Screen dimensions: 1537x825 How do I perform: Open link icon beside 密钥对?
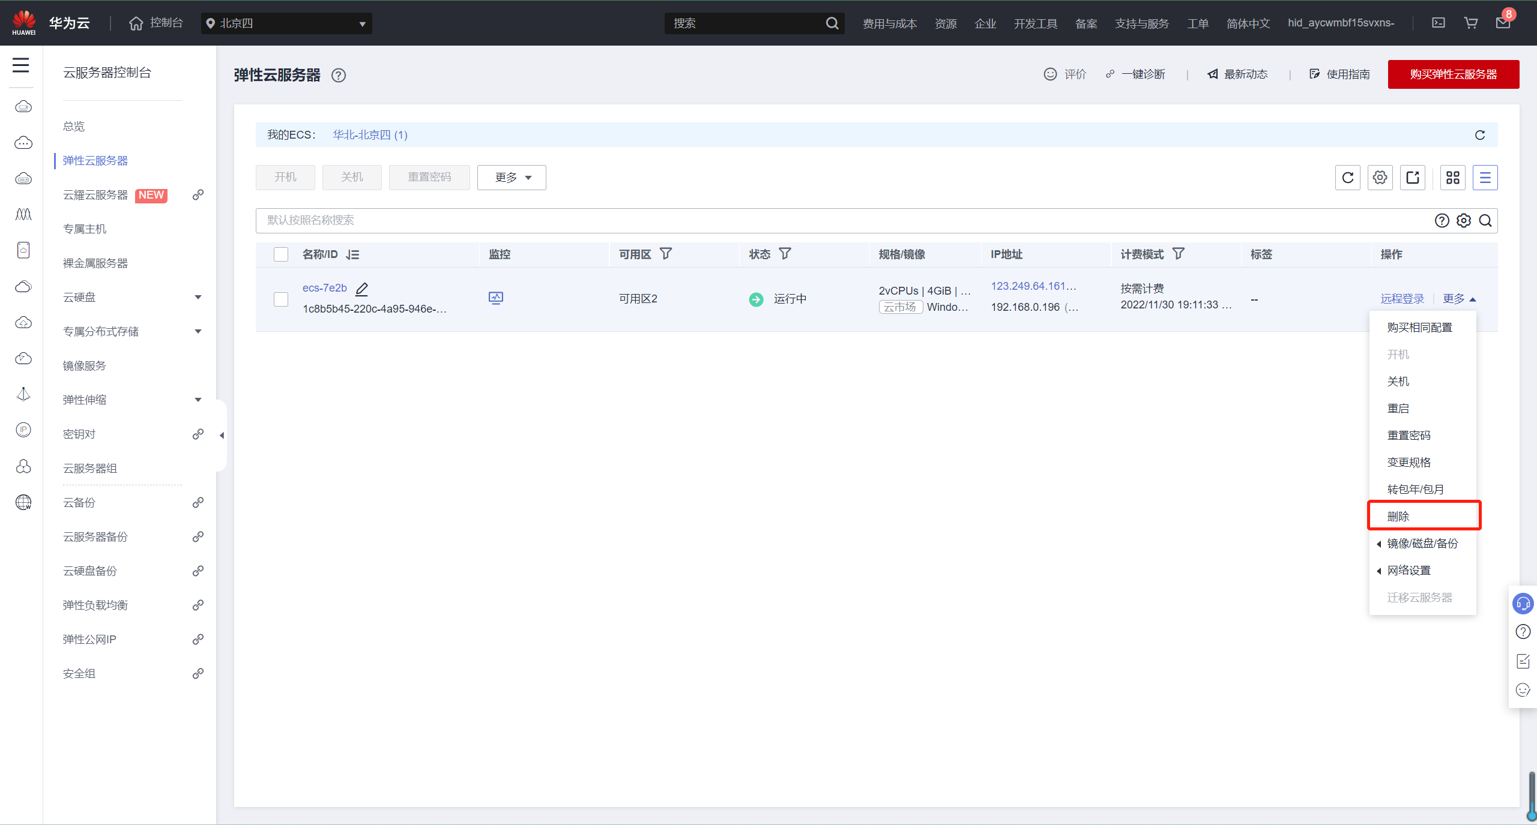[x=198, y=434]
